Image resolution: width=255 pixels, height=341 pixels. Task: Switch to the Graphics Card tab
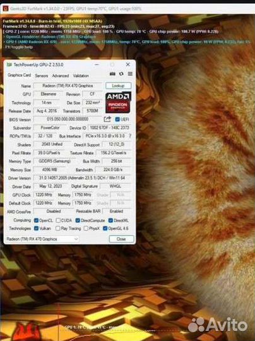[x=19, y=75]
